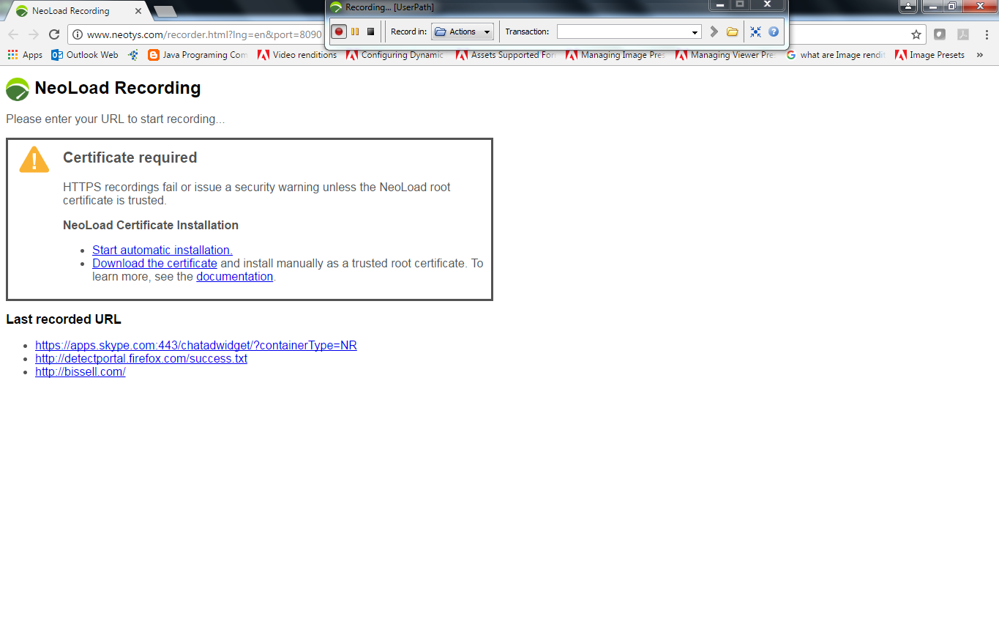Open the Record in Actions dropdown

click(x=463, y=31)
